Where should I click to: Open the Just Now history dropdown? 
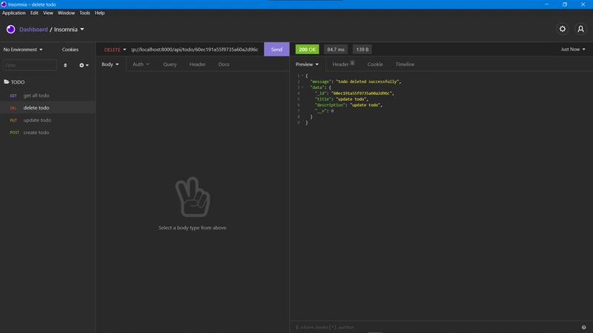point(572,50)
